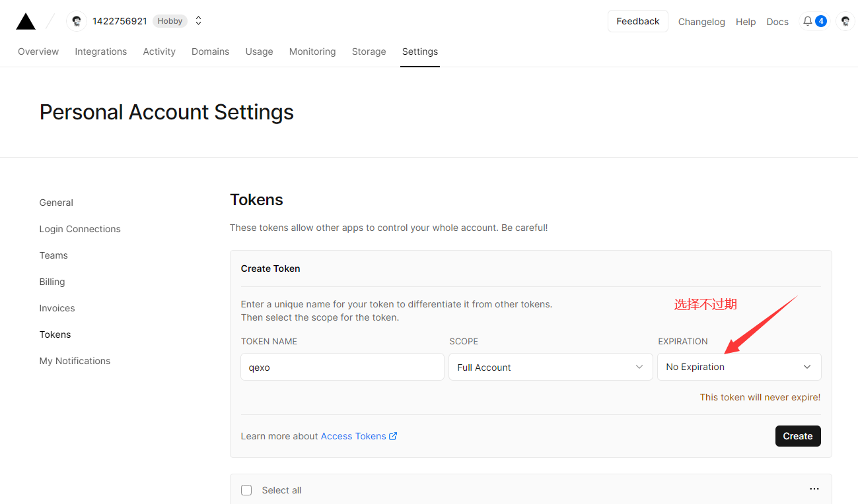Open the user avatar menu top right
858x504 pixels.
pyautogui.click(x=845, y=21)
